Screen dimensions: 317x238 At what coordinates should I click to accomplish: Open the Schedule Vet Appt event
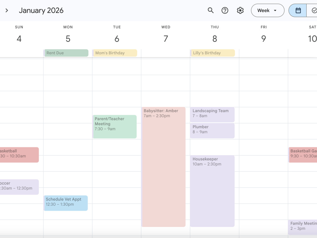point(66,203)
